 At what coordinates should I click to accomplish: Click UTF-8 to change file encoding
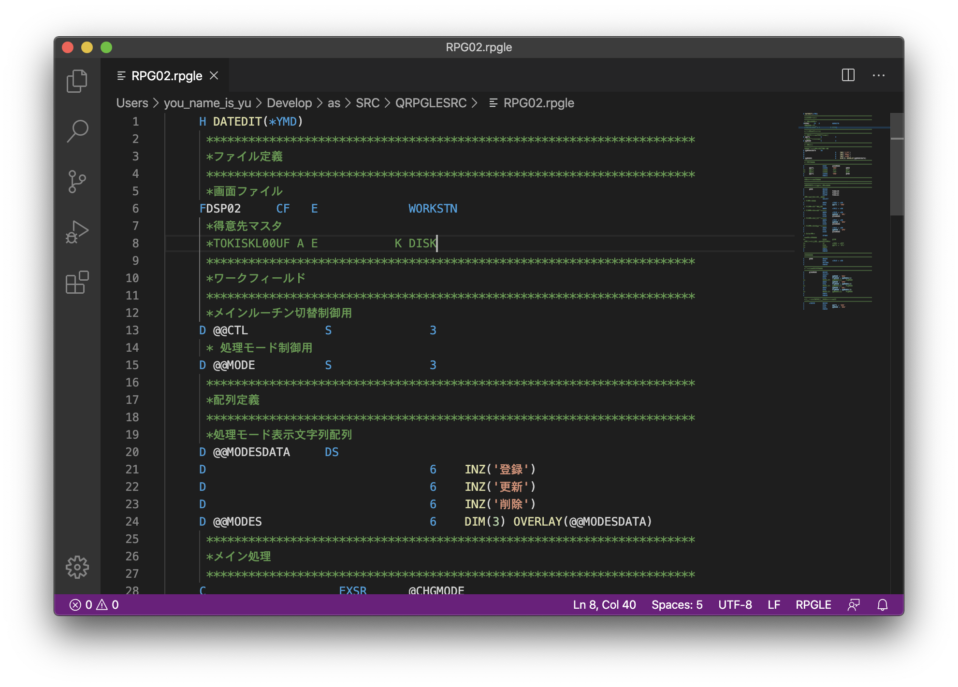(735, 604)
